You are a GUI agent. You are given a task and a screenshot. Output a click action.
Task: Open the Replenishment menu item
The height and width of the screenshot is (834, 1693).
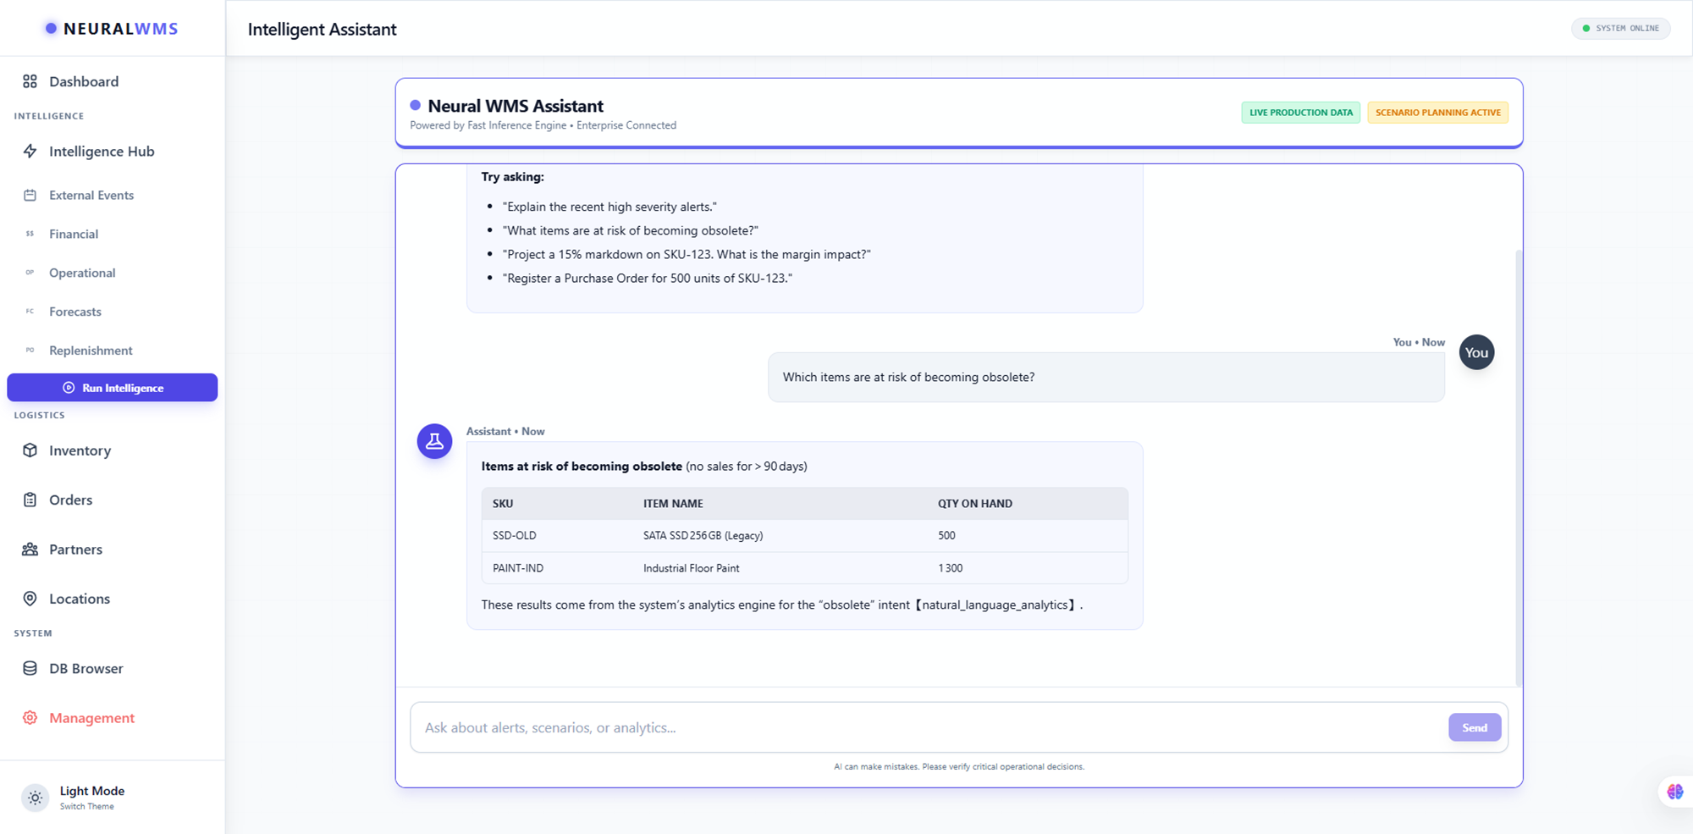91,350
